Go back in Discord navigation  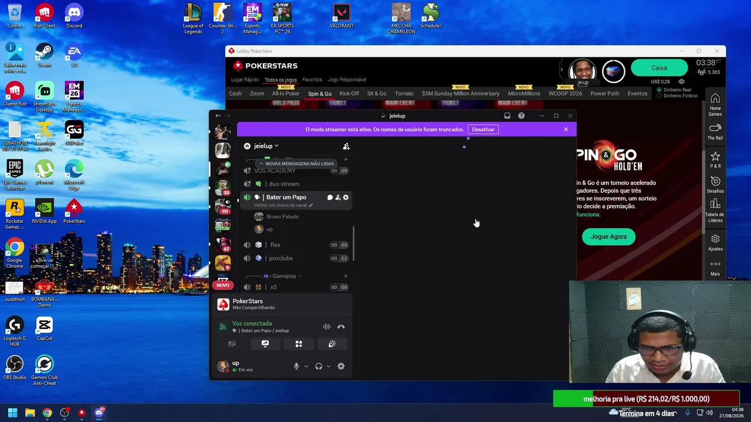218,116
